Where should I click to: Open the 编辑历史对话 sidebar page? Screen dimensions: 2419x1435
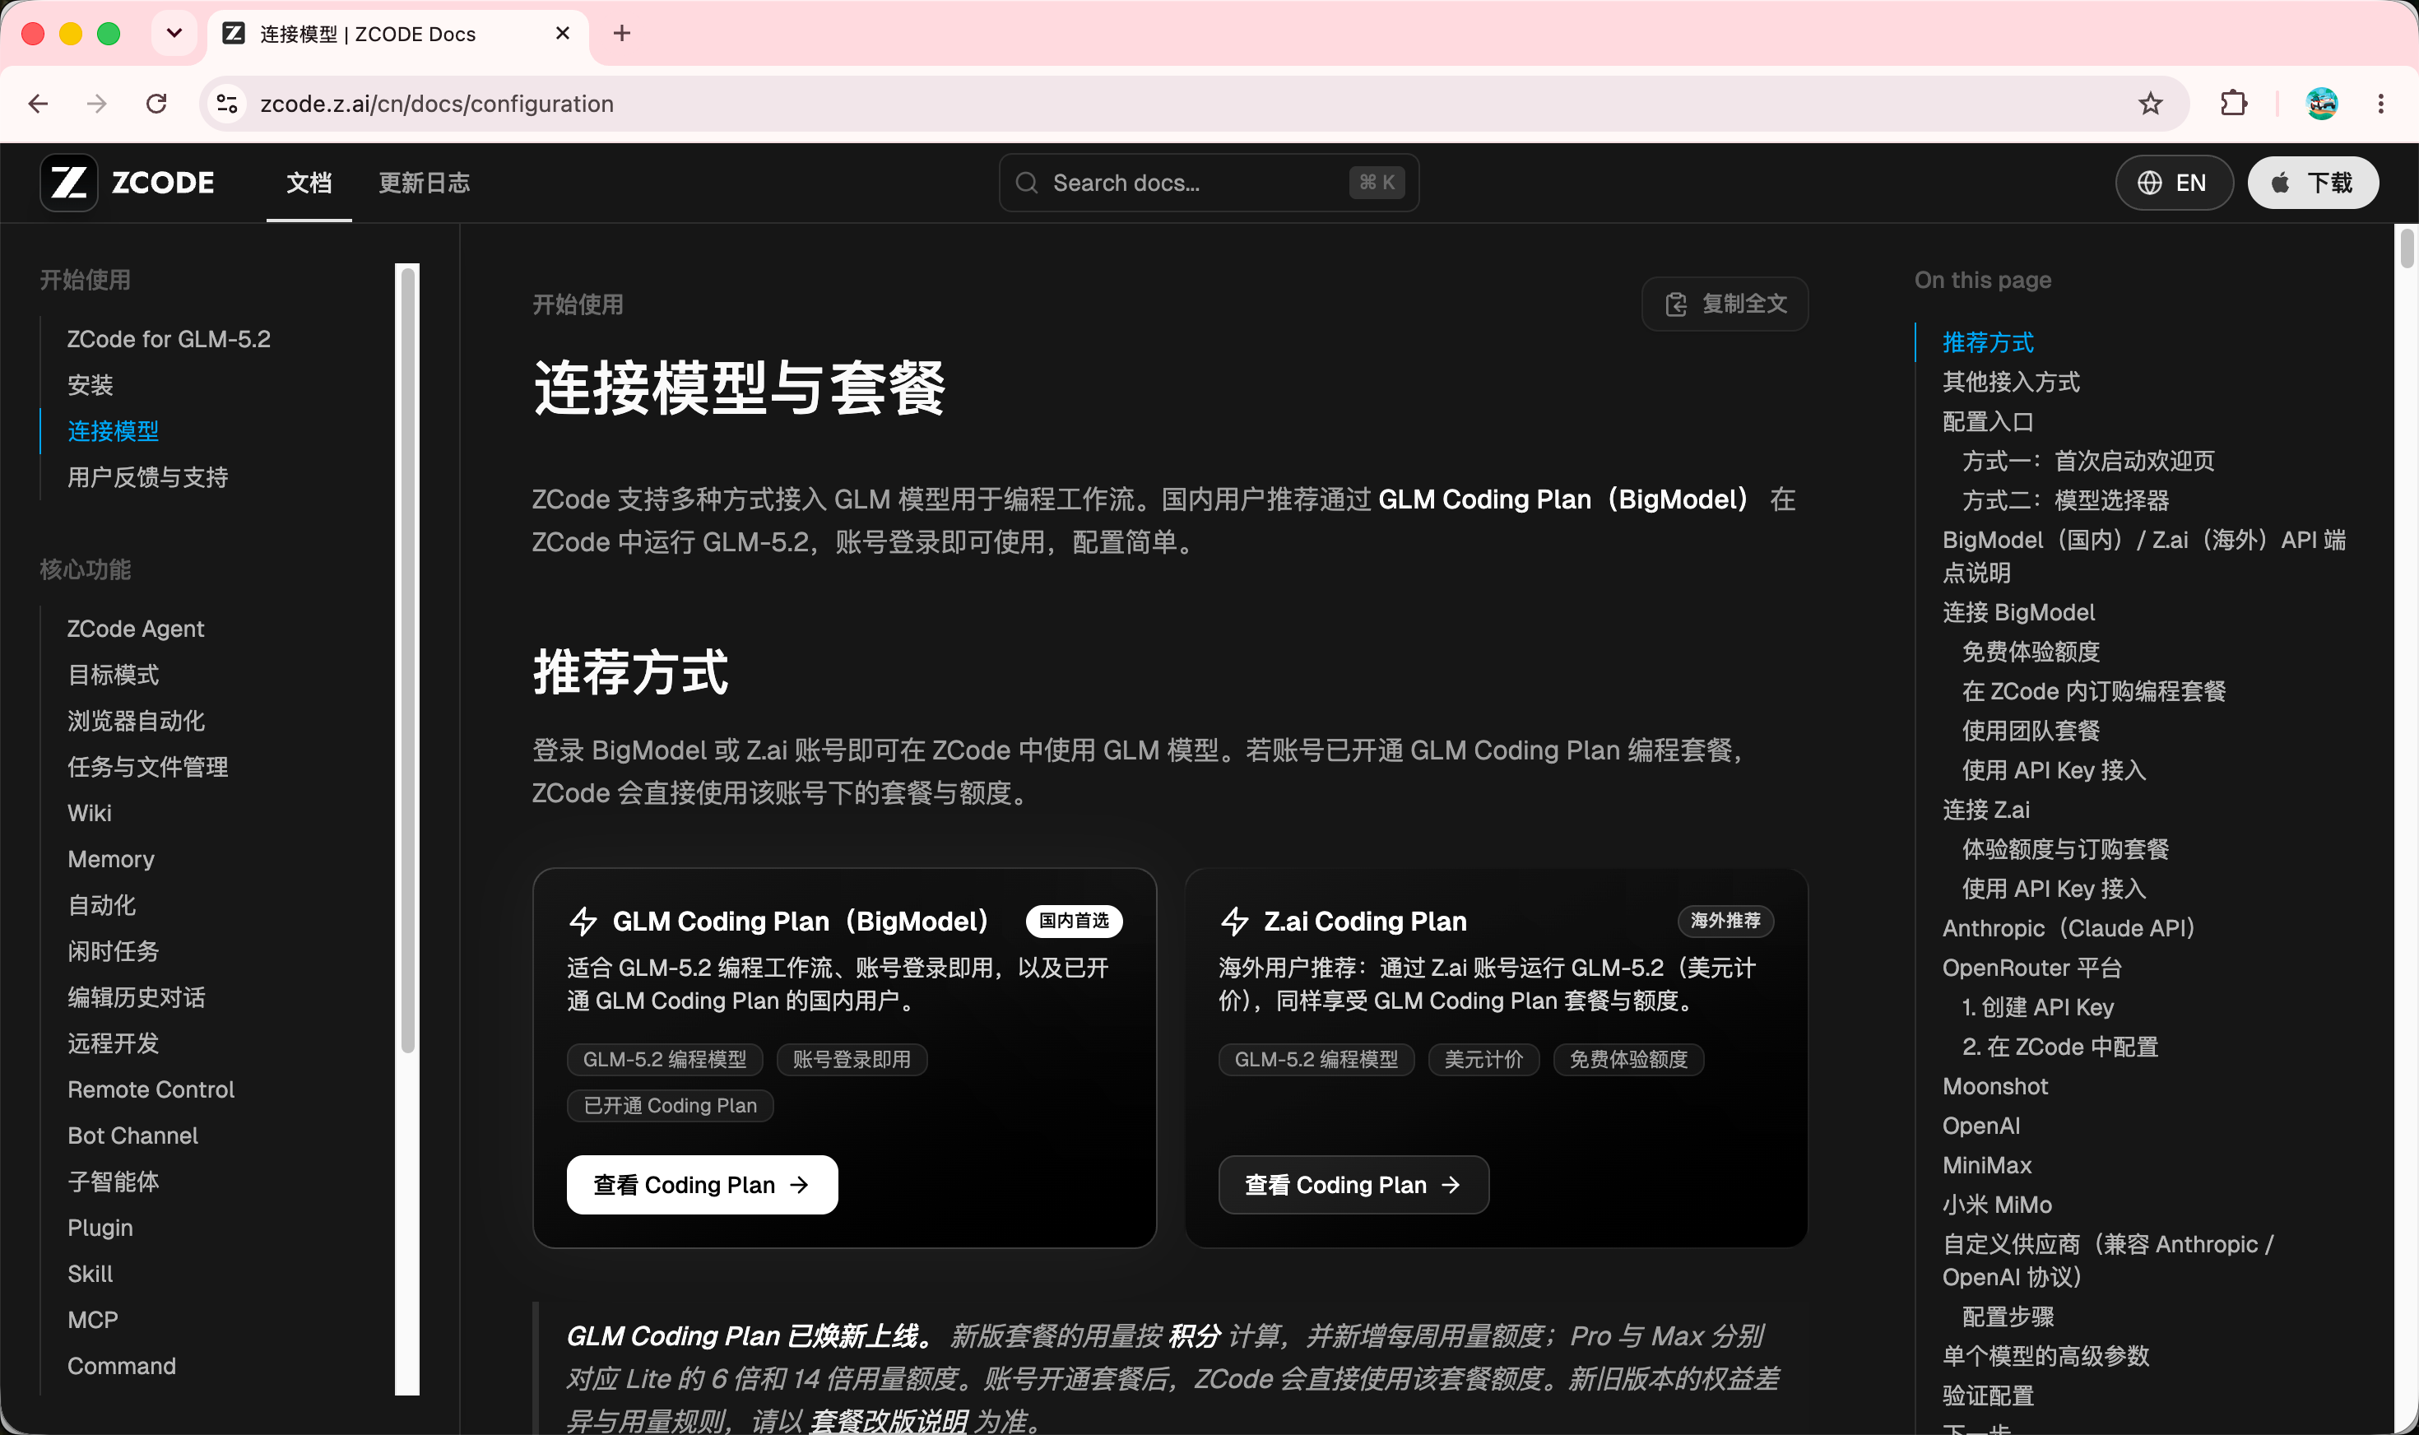click(x=137, y=998)
